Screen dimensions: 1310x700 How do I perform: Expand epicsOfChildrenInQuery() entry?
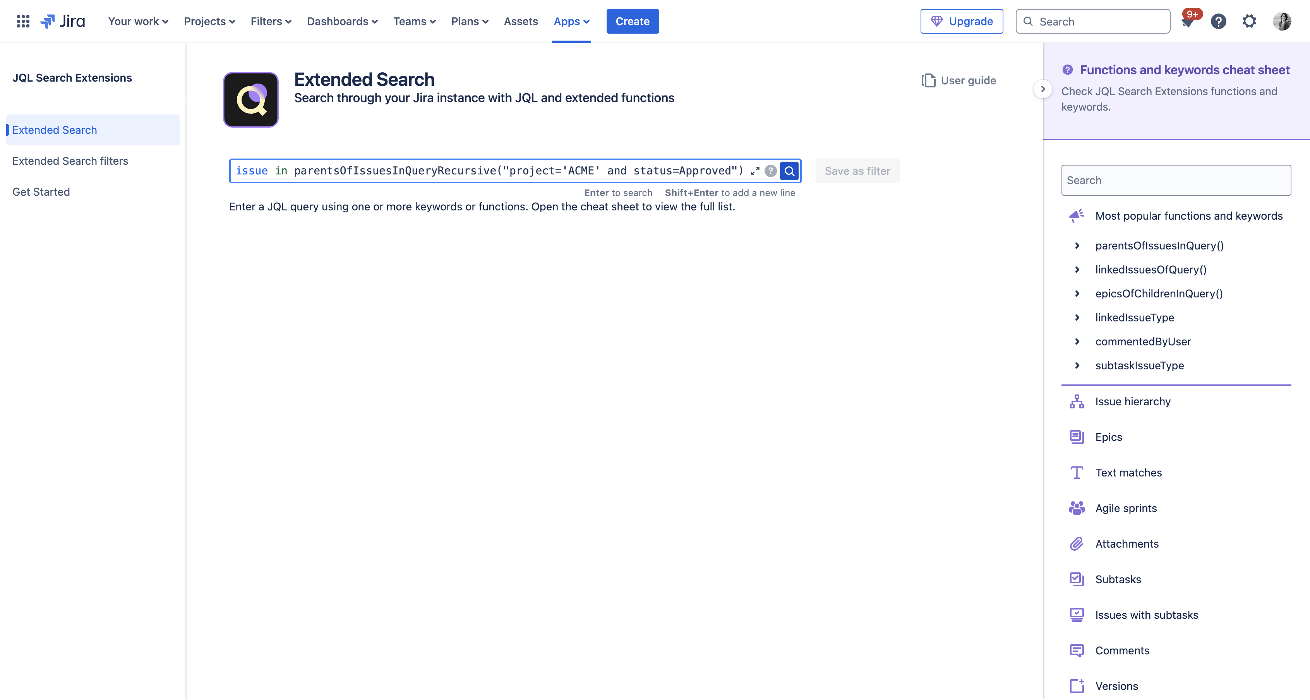coord(1077,293)
